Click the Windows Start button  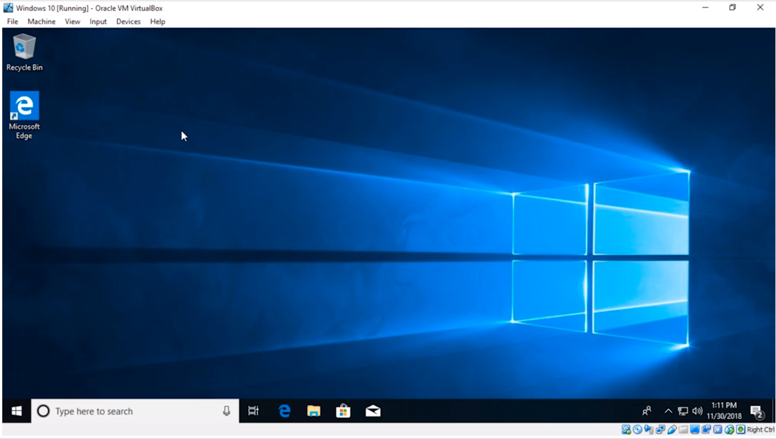pyautogui.click(x=16, y=411)
